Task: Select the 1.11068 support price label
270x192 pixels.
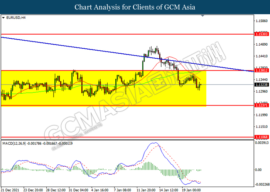Action: pyautogui.click(x=262, y=137)
